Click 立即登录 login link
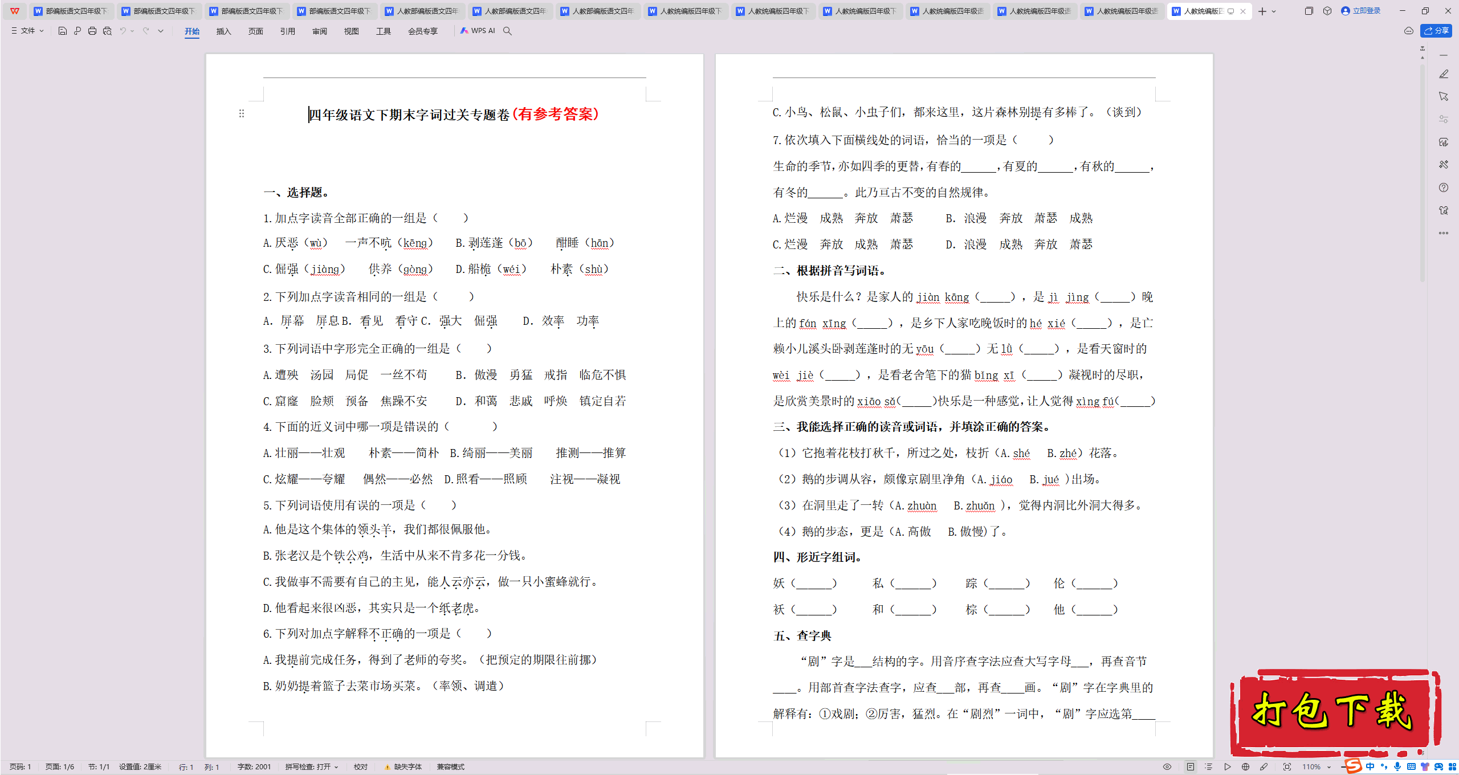This screenshot has width=1459, height=775. point(1361,11)
